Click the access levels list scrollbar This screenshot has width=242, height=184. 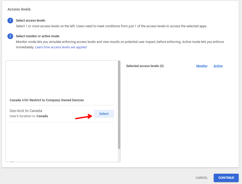tap(119, 105)
